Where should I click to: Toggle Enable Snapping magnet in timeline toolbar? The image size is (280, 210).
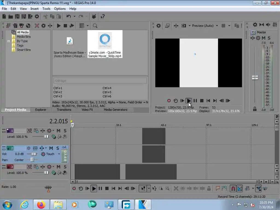[x=233, y=188]
